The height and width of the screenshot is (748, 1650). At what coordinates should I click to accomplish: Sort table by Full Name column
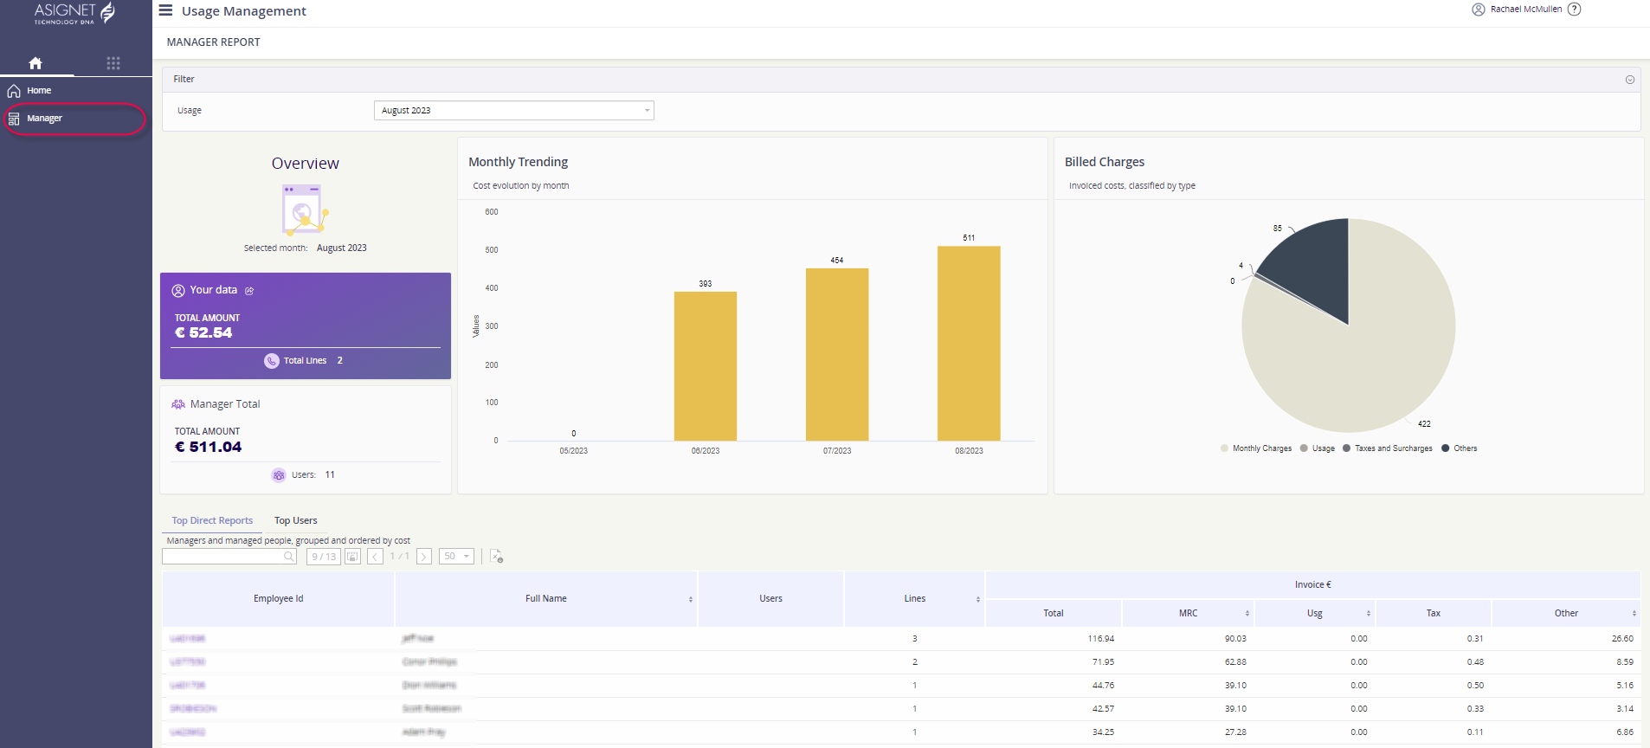click(691, 599)
